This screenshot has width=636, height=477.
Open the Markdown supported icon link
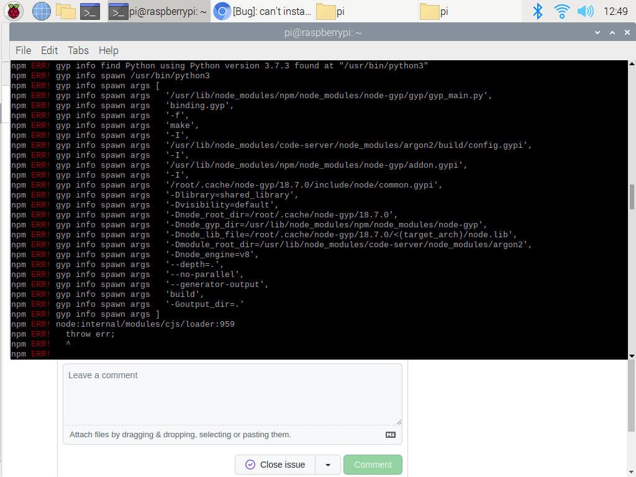(391, 435)
